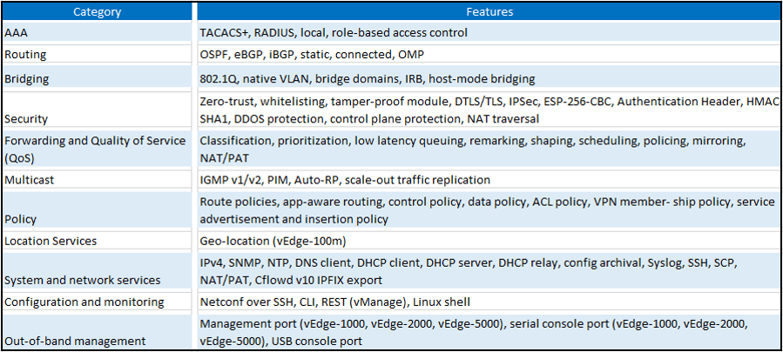Click the 802.1Q native VLAN cell
The image size is (783, 352).
pos(489,78)
